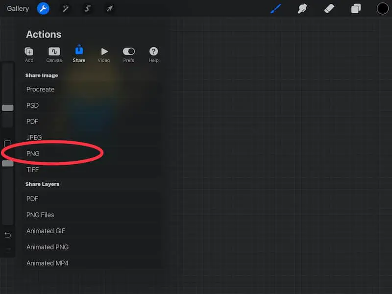
Task: Switch to the Share actions tab
Action: point(79,53)
